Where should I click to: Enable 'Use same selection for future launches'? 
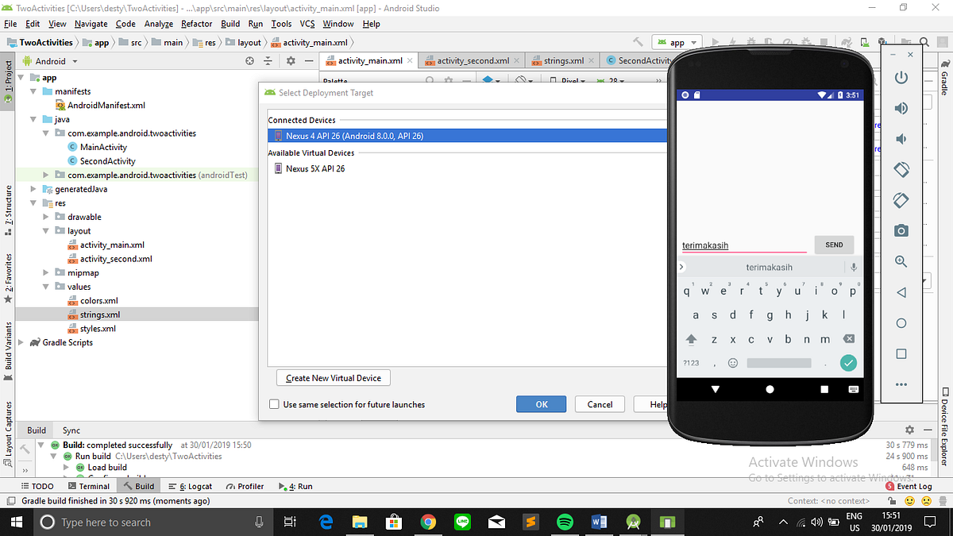[274, 404]
